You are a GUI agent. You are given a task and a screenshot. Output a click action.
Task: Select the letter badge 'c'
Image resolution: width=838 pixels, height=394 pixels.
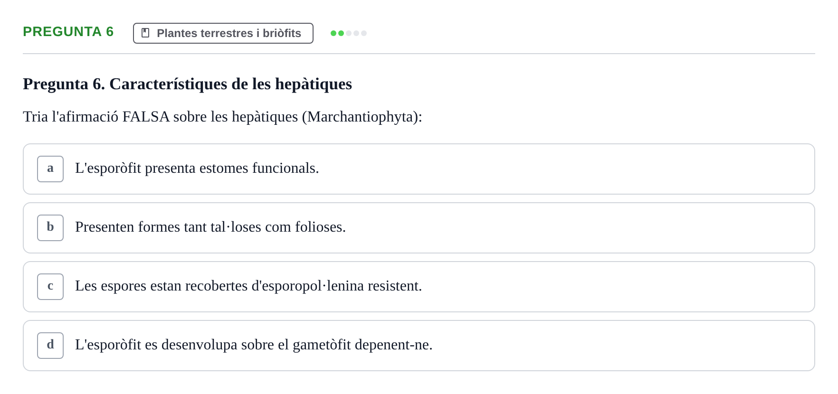pyautogui.click(x=50, y=287)
